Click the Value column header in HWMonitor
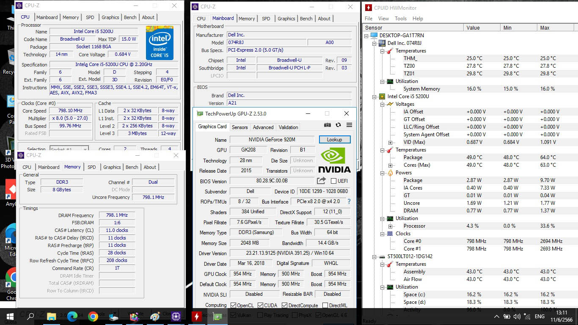578x325 pixels. pos(482,28)
